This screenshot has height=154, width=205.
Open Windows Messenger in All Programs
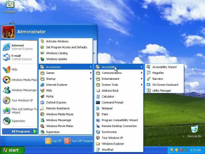tap(66, 120)
